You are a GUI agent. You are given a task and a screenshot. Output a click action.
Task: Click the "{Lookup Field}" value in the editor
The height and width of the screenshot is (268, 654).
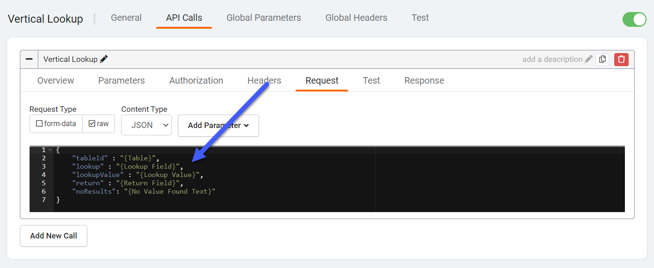click(148, 166)
